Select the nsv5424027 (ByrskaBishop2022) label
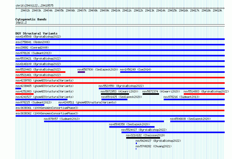Screen dimensions: 232x159 point(158,141)
